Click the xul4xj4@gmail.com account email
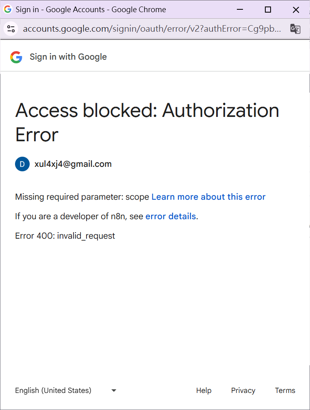 [73, 164]
